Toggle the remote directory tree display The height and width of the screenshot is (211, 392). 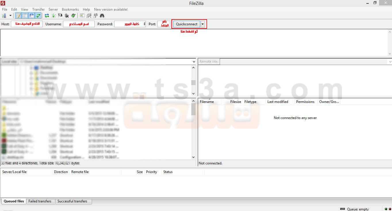32,16
